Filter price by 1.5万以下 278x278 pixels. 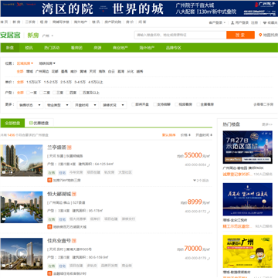pyautogui.click(x=33, y=82)
